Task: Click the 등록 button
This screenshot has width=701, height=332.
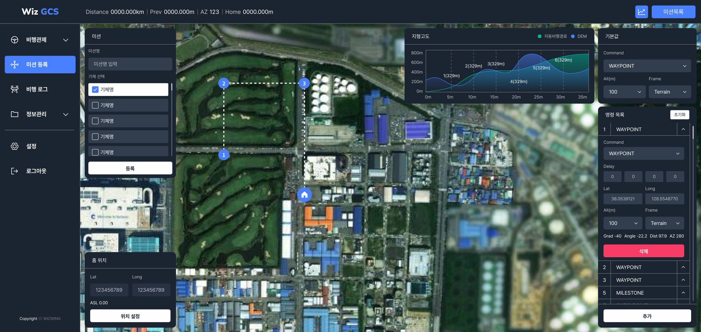Action: [x=130, y=168]
